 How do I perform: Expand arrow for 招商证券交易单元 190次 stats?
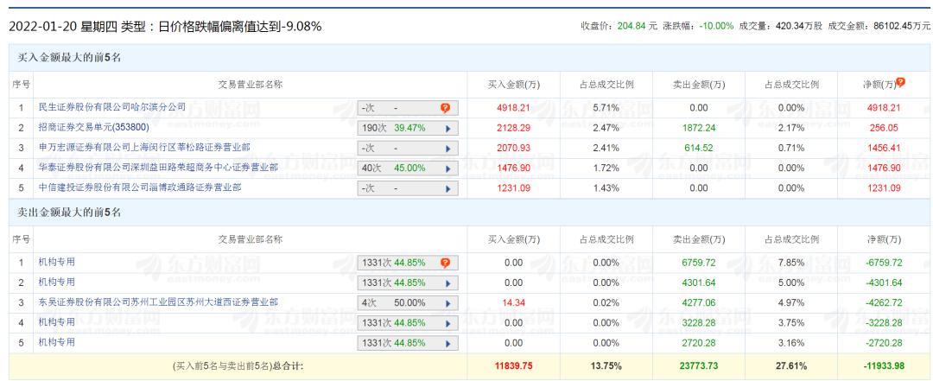[447, 128]
